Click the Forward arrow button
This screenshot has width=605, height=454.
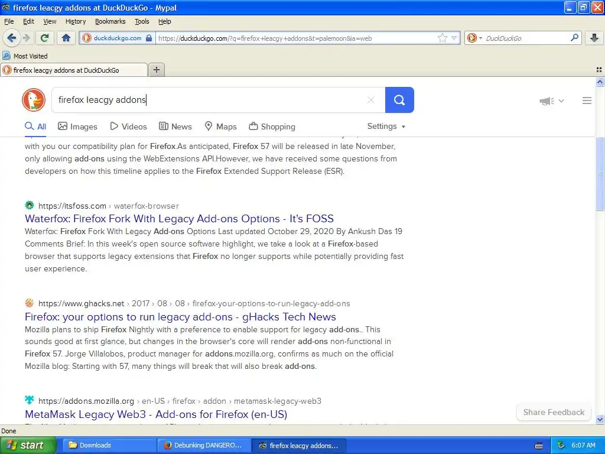(26, 38)
